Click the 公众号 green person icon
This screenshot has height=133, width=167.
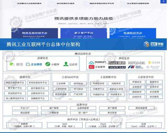click(x=66, y=64)
